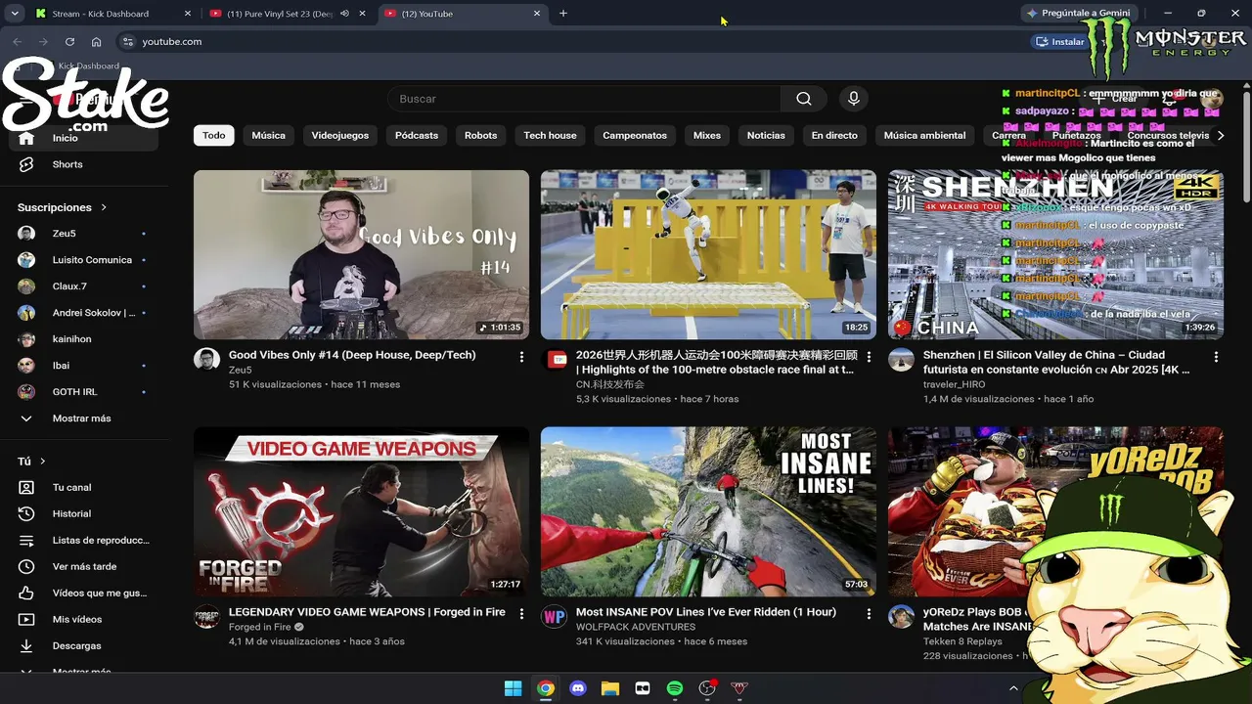Viewport: 1252px width, 704px height.
Task: Open options menu for Good Vibes Only #14
Action: tap(521, 357)
